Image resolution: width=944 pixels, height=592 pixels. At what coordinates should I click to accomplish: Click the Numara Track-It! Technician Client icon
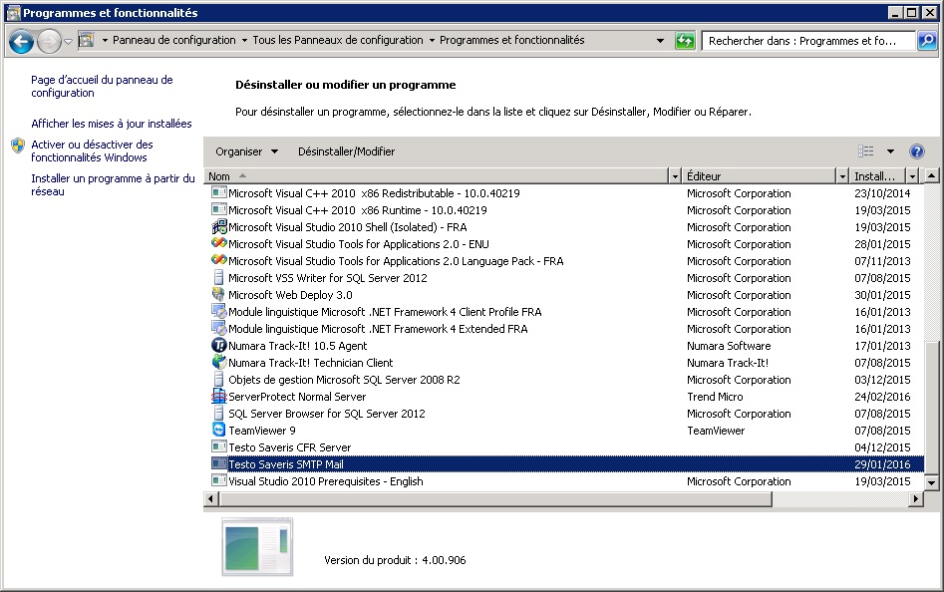pyautogui.click(x=219, y=362)
